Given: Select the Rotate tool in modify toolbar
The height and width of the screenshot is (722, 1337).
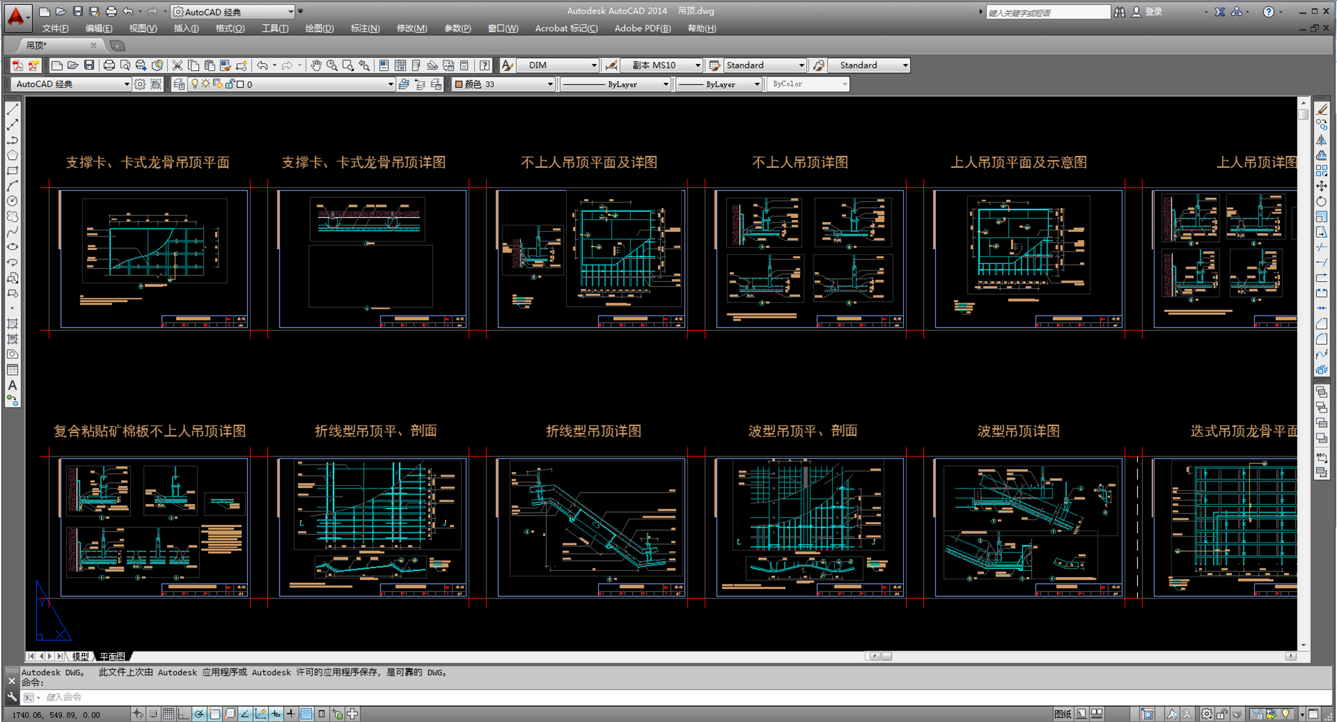Looking at the screenshot, I should coord(1322,202).
